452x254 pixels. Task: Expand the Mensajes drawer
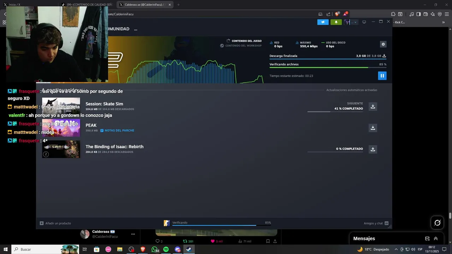click(436, 238)
